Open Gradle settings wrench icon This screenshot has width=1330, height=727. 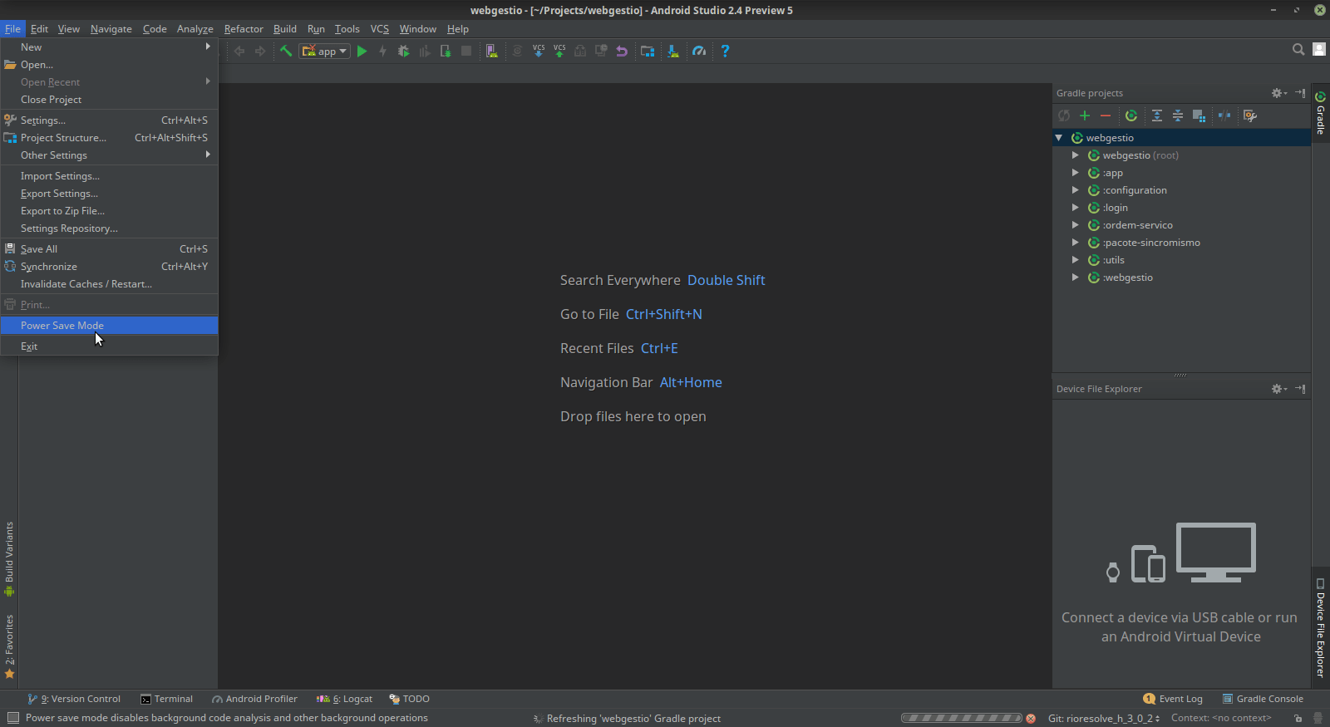[x=1250, y=115]
